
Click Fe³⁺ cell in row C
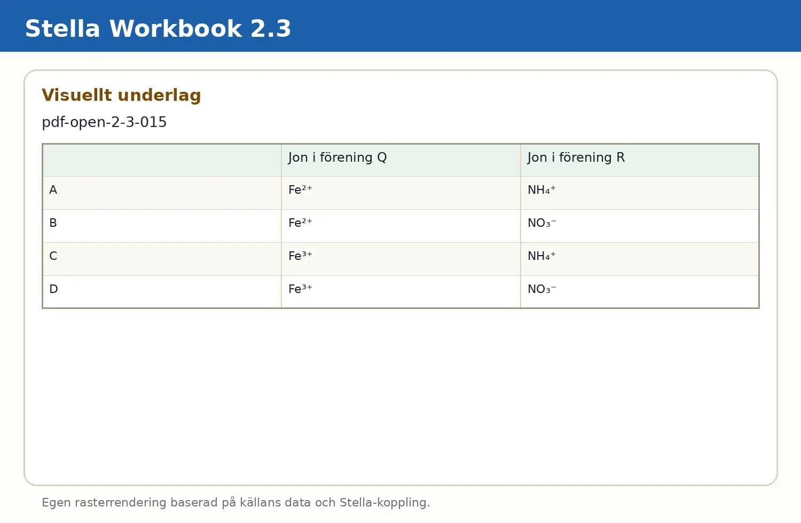[401, 259]
